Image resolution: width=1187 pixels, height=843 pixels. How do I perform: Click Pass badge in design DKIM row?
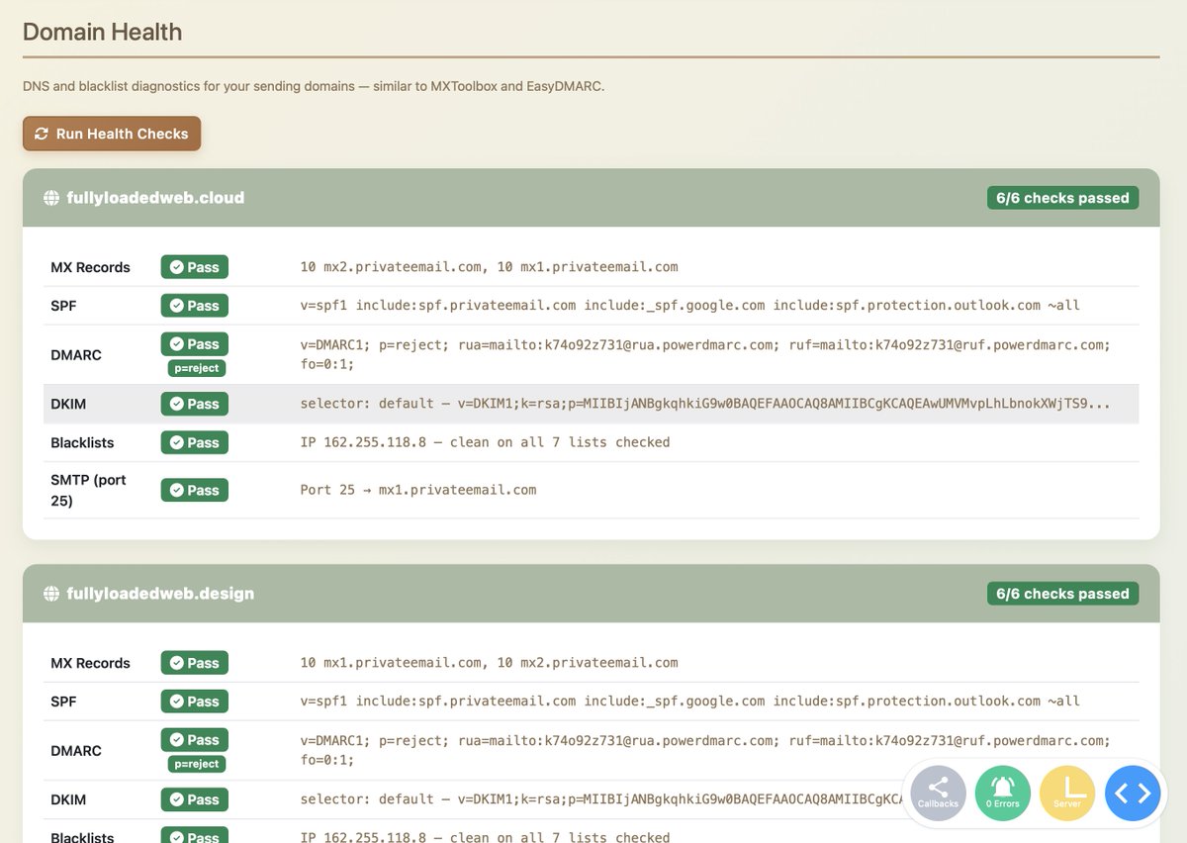tap(195, 799)
